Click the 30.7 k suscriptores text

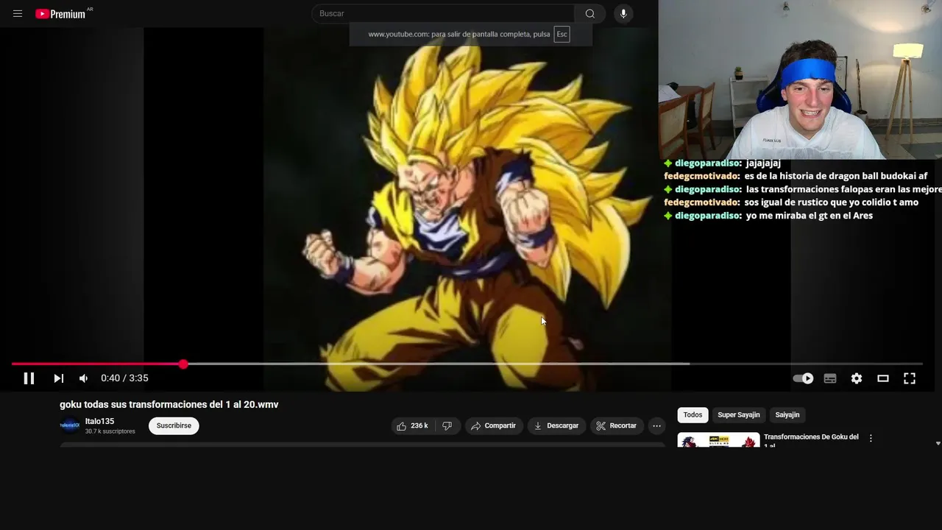(x=110, y=431)
